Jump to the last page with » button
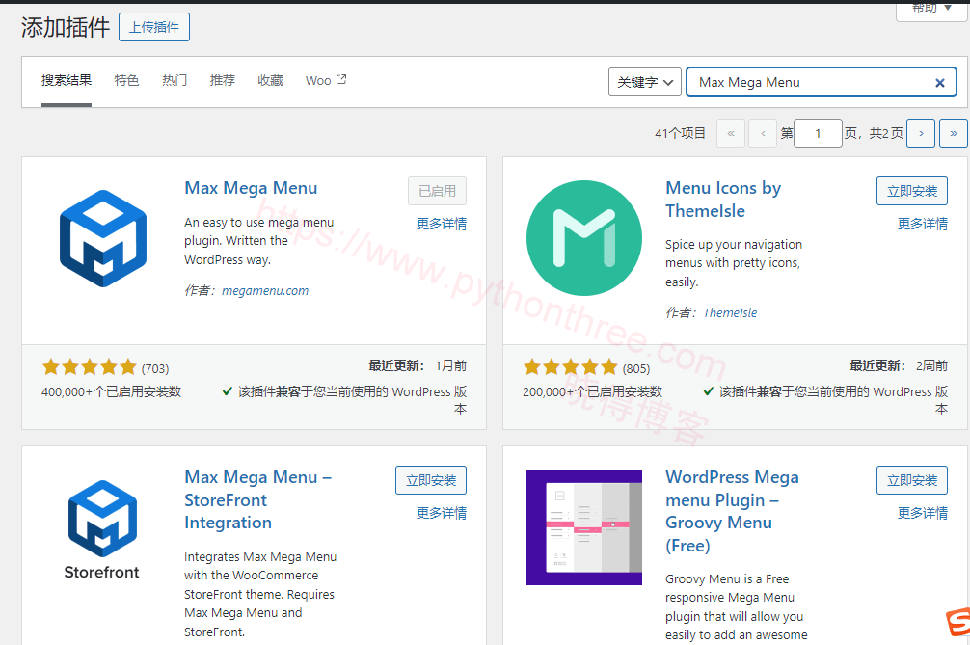This screenshot has width=970, height=645. (954, 132)
